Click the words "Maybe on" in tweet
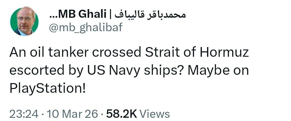 point(218,70)
